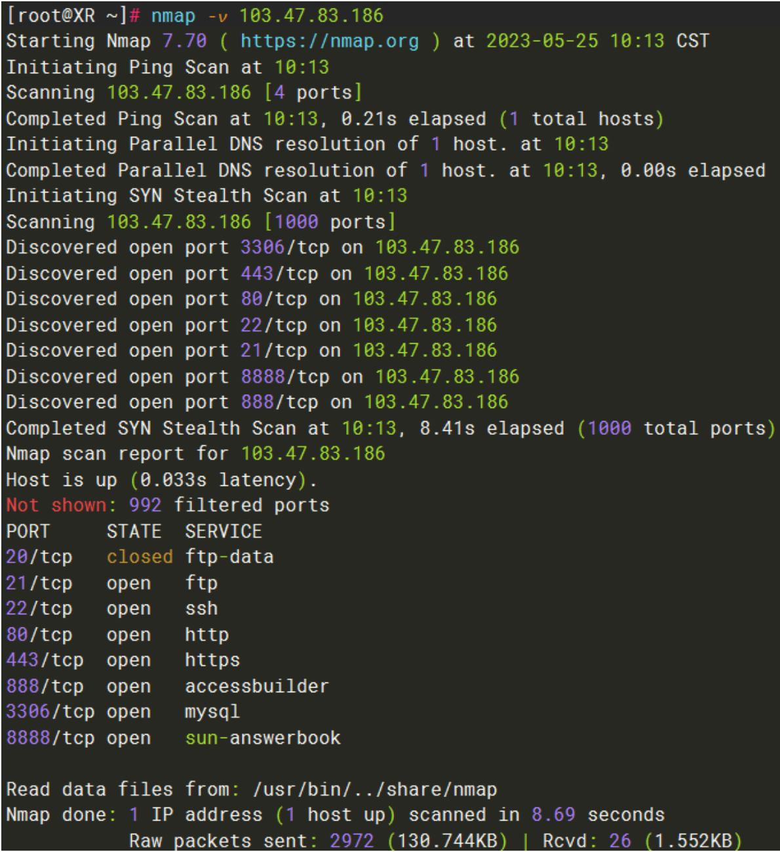Open the https://nmap.org URL

point(329,41)
